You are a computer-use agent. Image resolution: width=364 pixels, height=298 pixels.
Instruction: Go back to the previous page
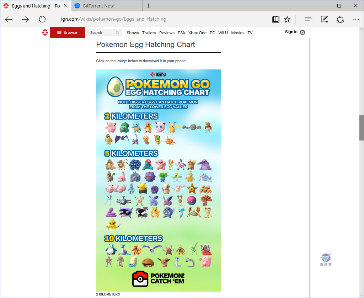(x=9, y=19)
